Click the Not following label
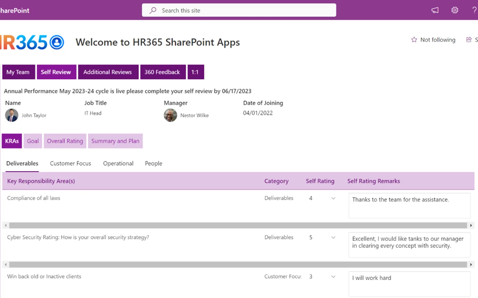The height and width of the screenshot is (298, 478). (438, 40)
